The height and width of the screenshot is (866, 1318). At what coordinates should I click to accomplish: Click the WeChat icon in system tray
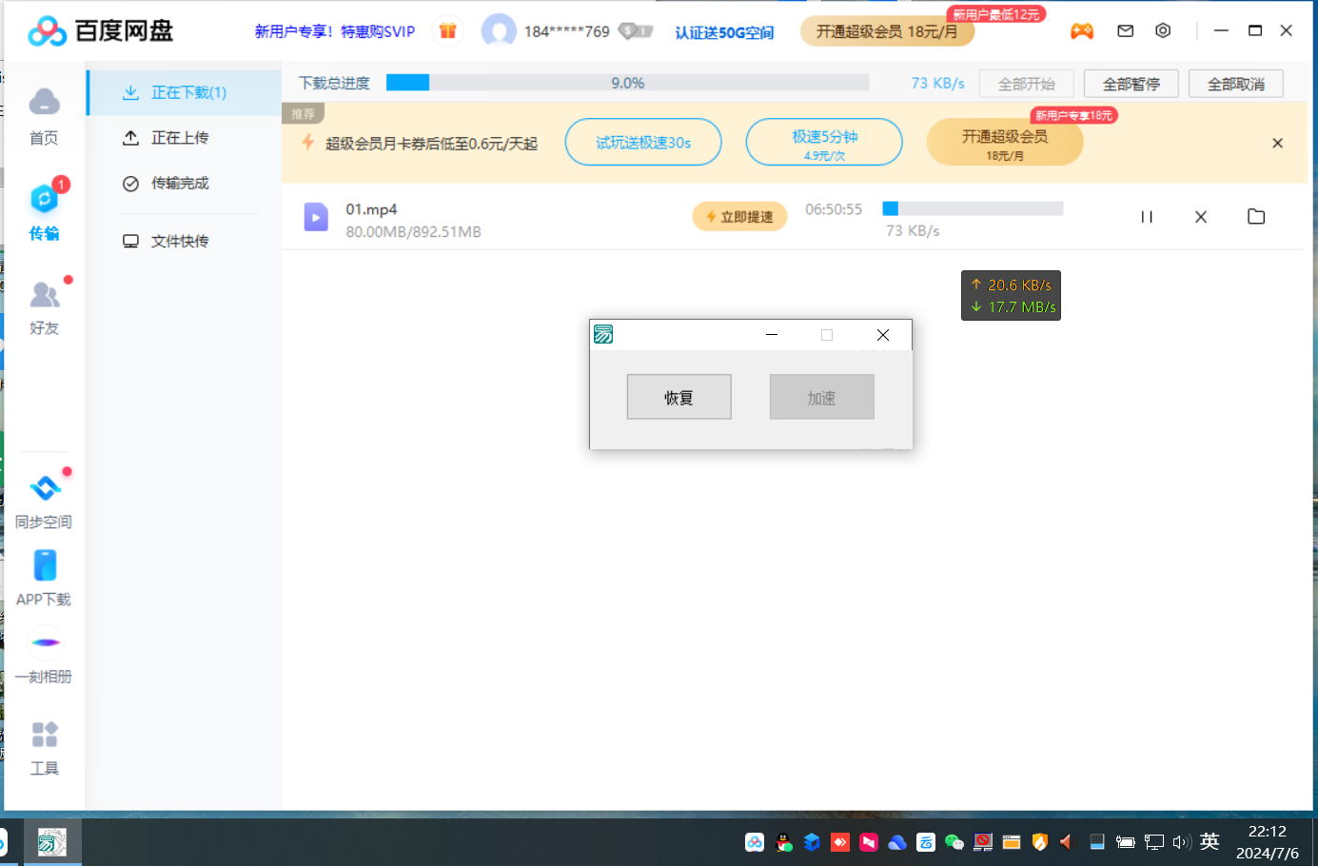click(954, 842)
